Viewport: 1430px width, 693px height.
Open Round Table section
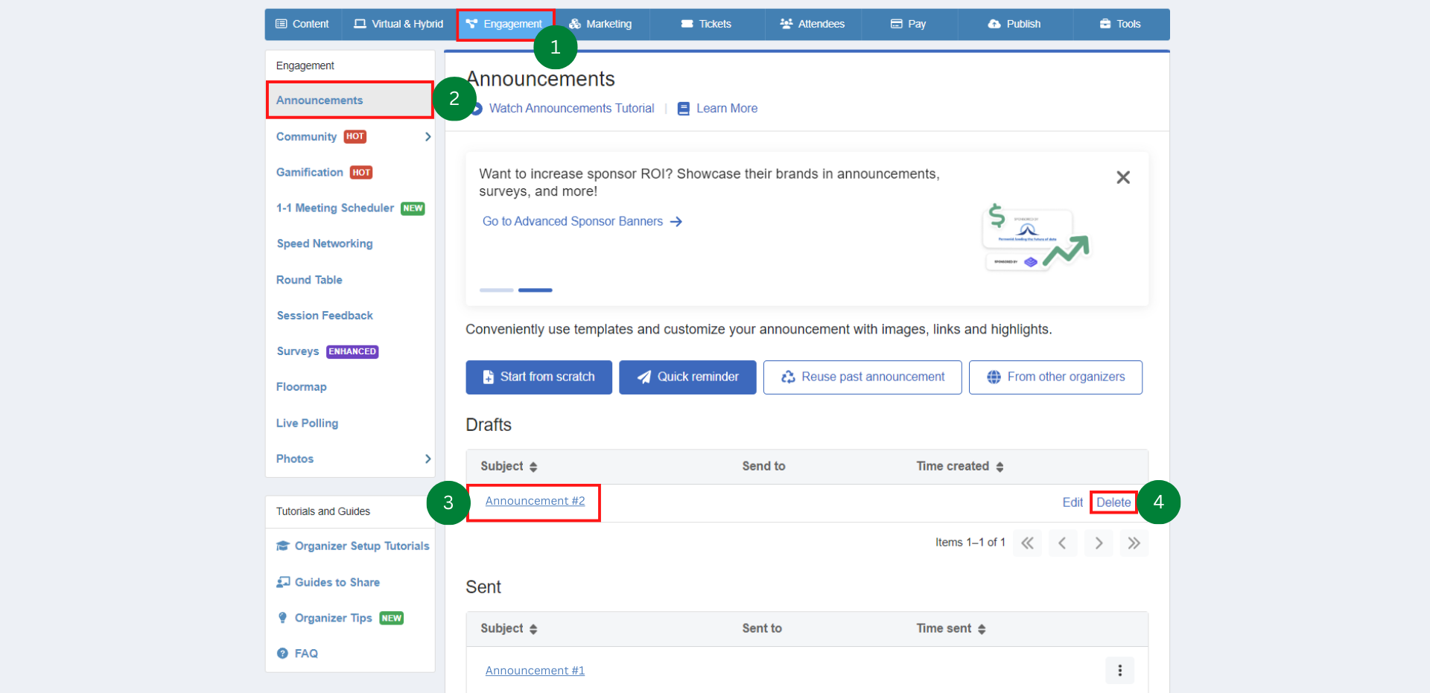309,280
